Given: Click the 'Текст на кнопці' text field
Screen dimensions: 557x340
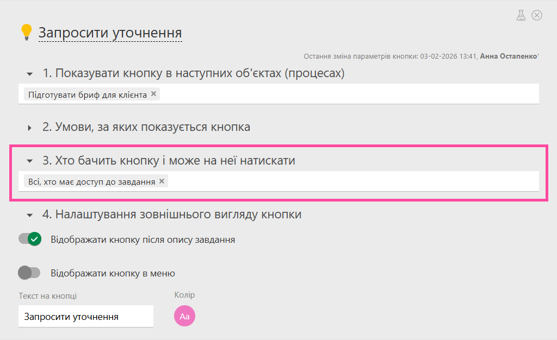Looking at the screenshot, I should pyautogui.click(x=85, y=316).
